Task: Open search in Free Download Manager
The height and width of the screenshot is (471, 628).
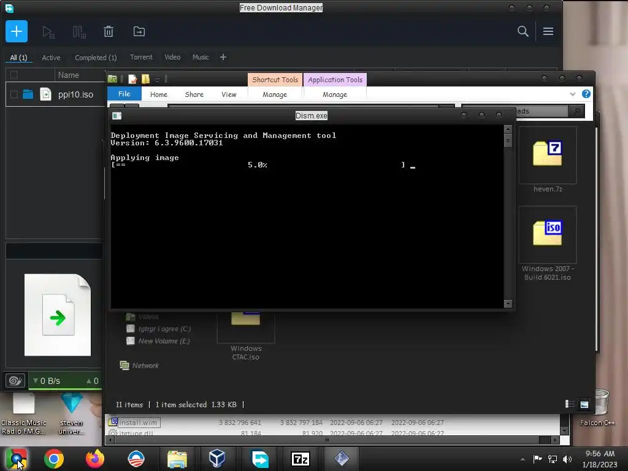Action: (x=523, y=31)
